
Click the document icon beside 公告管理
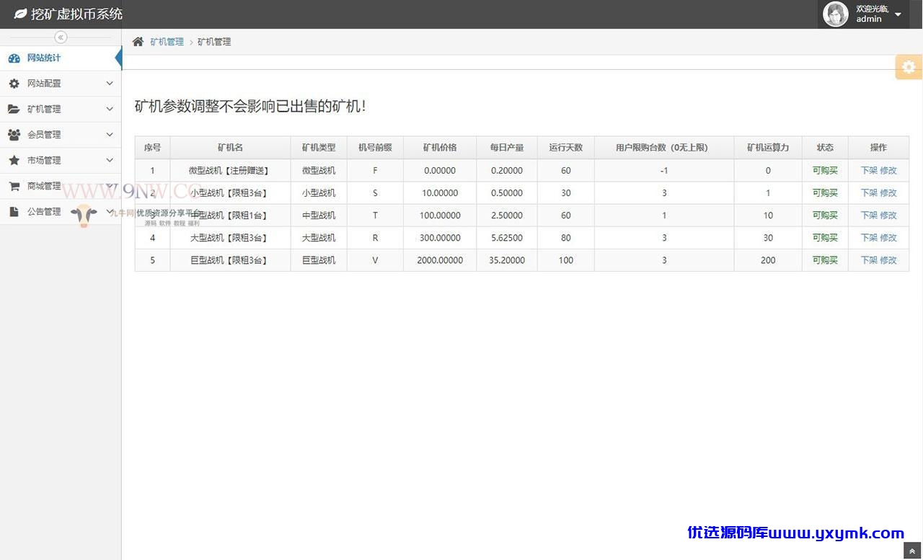click(x=14, y=211)
